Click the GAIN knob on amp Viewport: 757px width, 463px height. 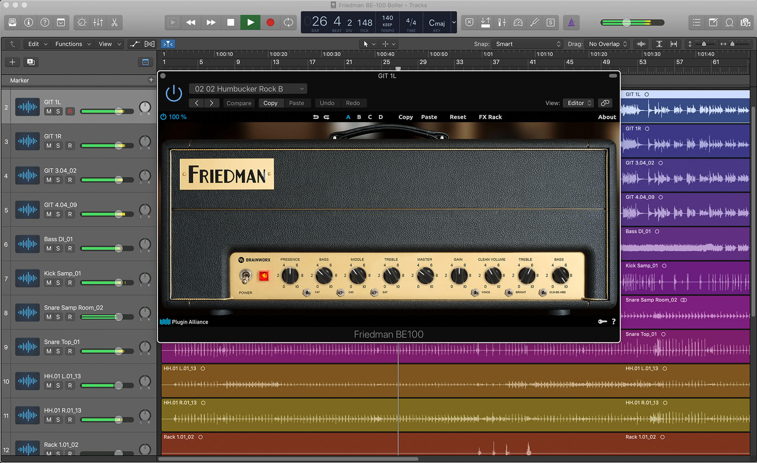point(459,275)
